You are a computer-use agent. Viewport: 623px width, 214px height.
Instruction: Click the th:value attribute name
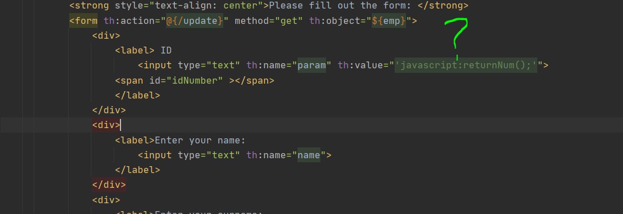tap(360, 65)
